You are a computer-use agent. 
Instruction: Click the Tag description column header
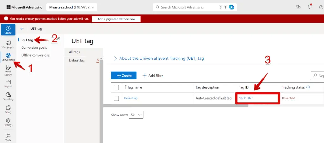[208, 87]
